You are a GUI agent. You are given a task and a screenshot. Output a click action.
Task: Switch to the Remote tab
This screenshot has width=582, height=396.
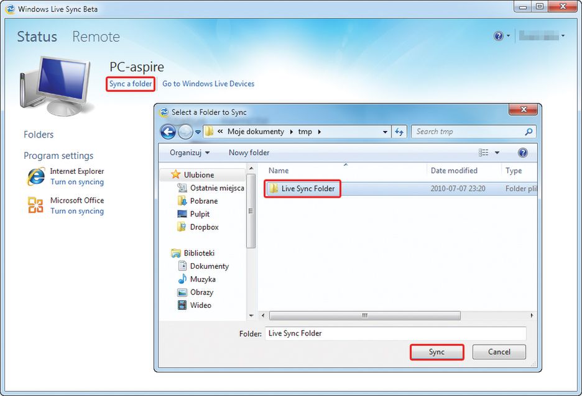point(96,36)
